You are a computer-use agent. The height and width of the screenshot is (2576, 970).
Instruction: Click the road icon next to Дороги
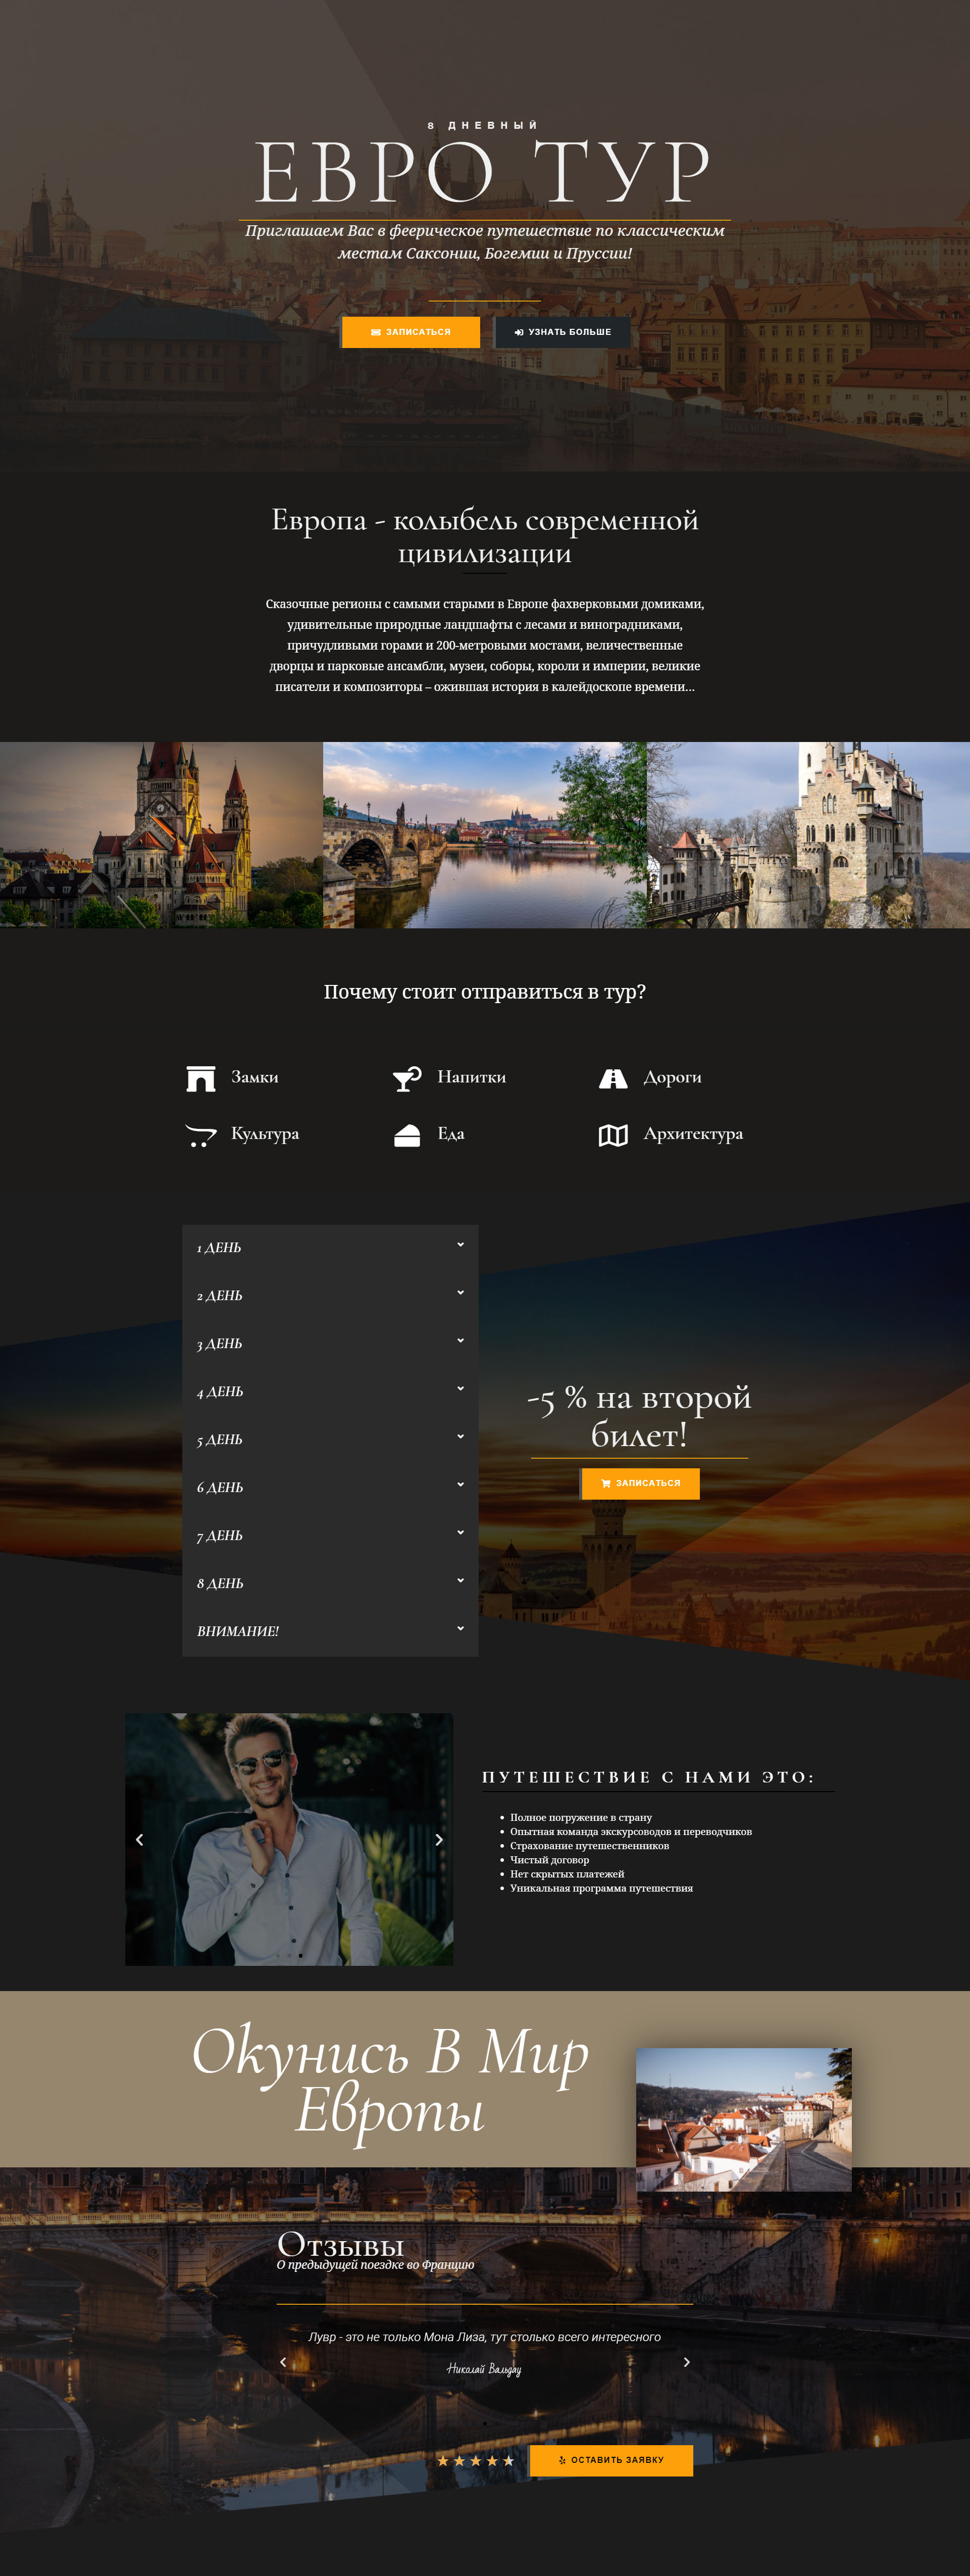click(613, 1078)
